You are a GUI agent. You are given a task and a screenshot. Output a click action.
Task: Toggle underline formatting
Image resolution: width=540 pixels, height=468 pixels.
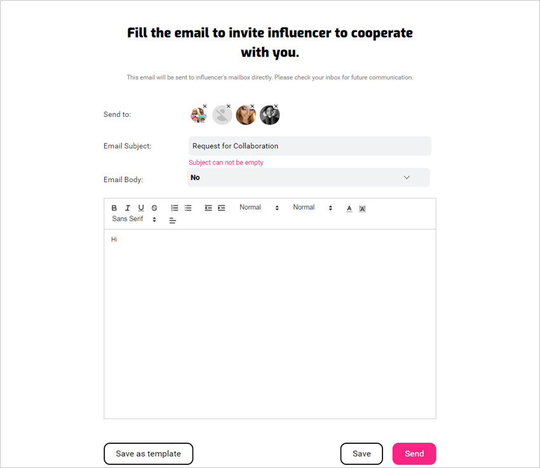[x=141, y=208]
